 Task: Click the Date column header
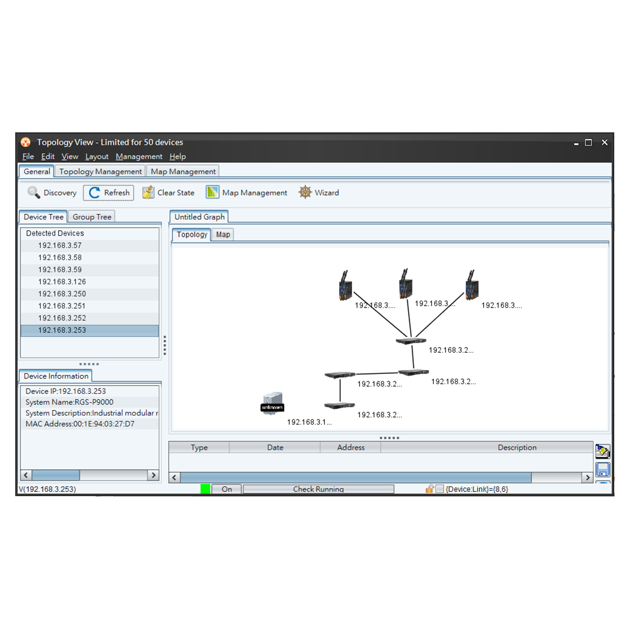(275, 447)
